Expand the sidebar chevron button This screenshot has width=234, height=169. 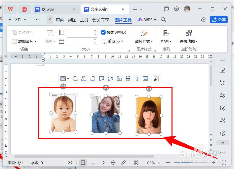click(x=222, y=143)
